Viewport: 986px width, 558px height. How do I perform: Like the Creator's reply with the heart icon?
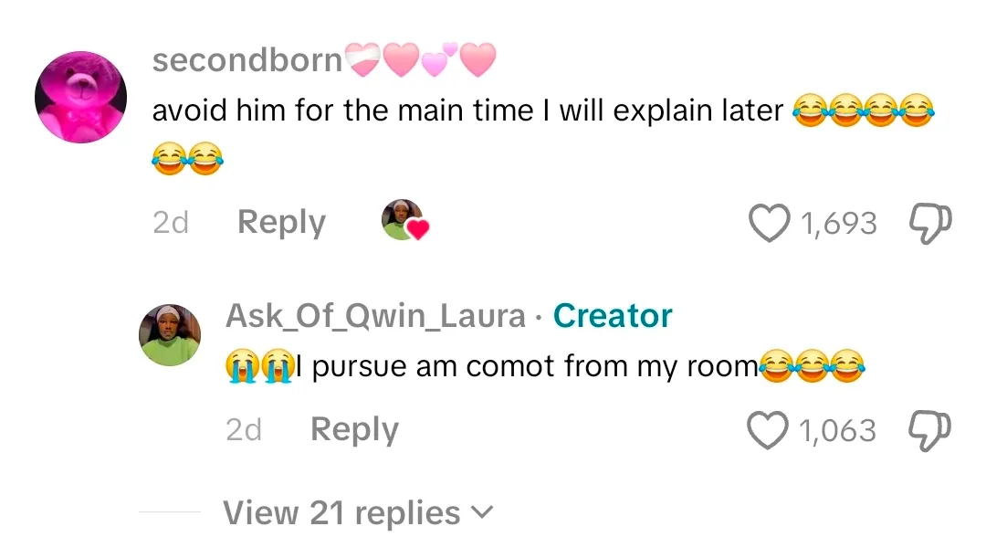769,430
